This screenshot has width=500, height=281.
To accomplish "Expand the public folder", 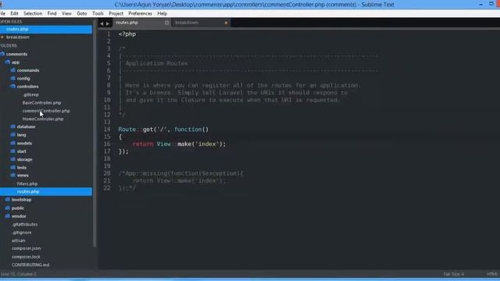I will (17, 208).
